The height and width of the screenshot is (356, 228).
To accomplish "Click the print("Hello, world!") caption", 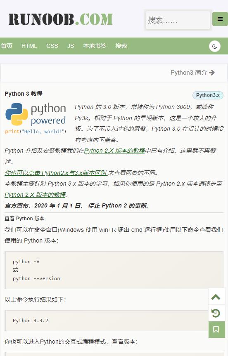I will [36, 132].
